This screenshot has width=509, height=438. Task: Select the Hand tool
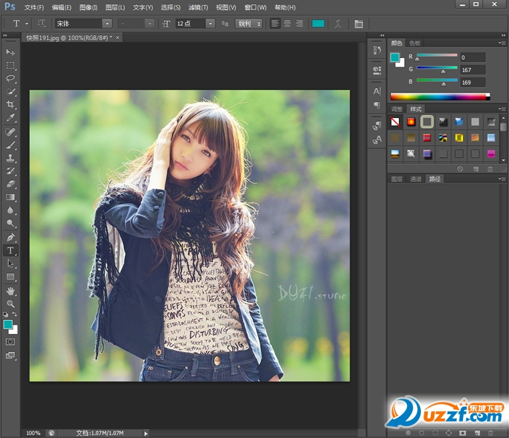[x=11, y=291]
